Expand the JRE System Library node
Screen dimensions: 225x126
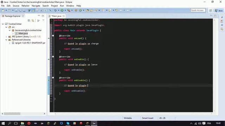6,36
